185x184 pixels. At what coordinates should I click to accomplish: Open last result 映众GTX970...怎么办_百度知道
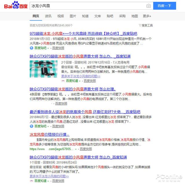[x=78, y=157]
